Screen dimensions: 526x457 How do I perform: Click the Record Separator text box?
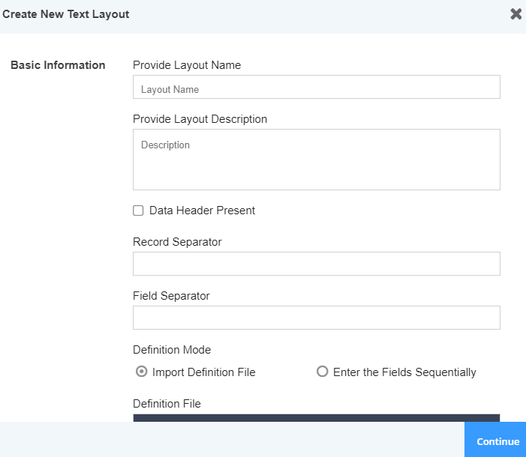(x=316, y=264)
